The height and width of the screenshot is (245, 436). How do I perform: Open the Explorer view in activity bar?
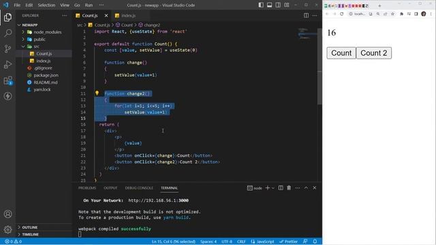point(7,17)
